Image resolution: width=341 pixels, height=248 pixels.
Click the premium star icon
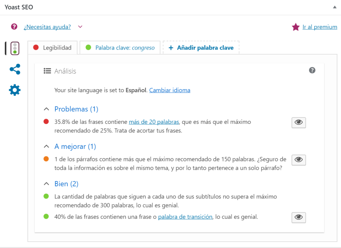click(295, 27)
